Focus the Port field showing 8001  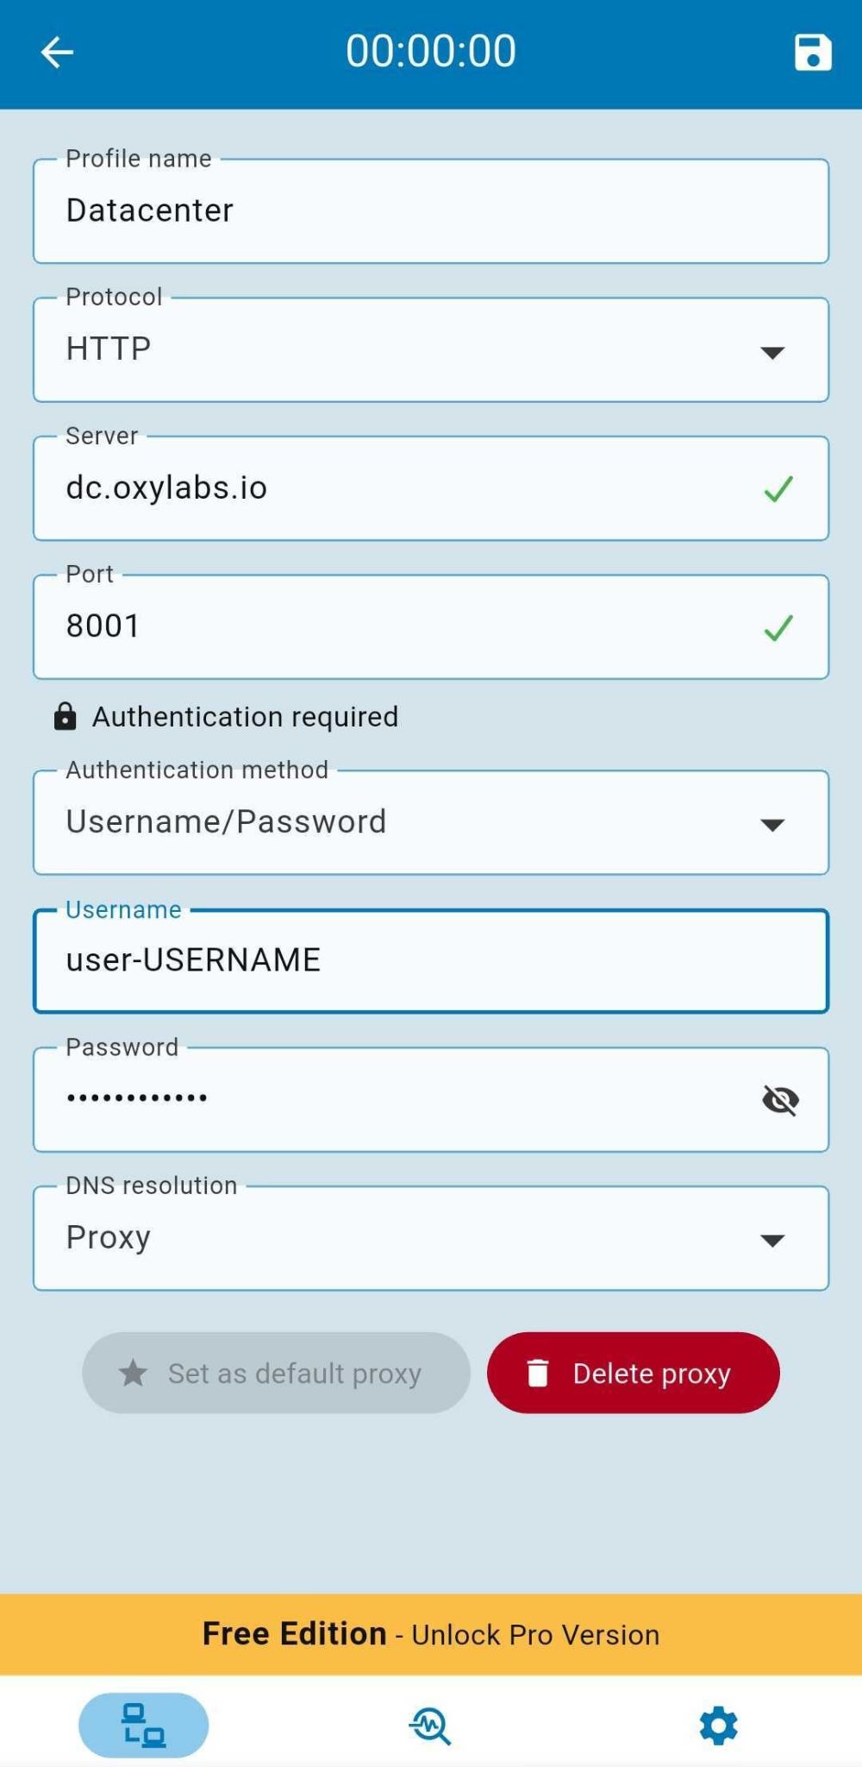click(431, 626)
